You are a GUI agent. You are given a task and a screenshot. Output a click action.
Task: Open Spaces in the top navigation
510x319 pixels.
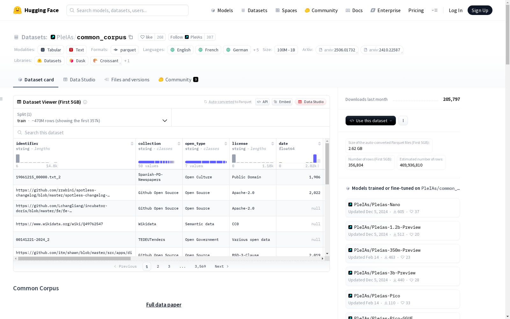(286, 10)
